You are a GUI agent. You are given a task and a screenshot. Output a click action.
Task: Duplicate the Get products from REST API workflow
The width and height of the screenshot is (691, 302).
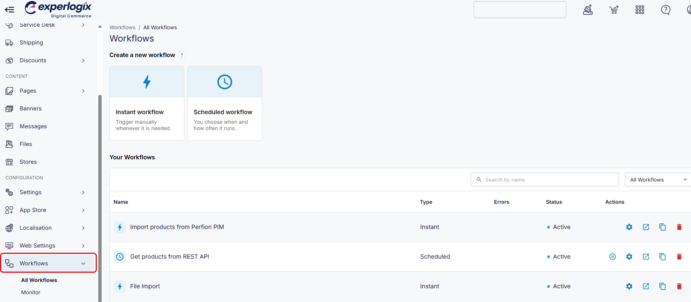662,256
